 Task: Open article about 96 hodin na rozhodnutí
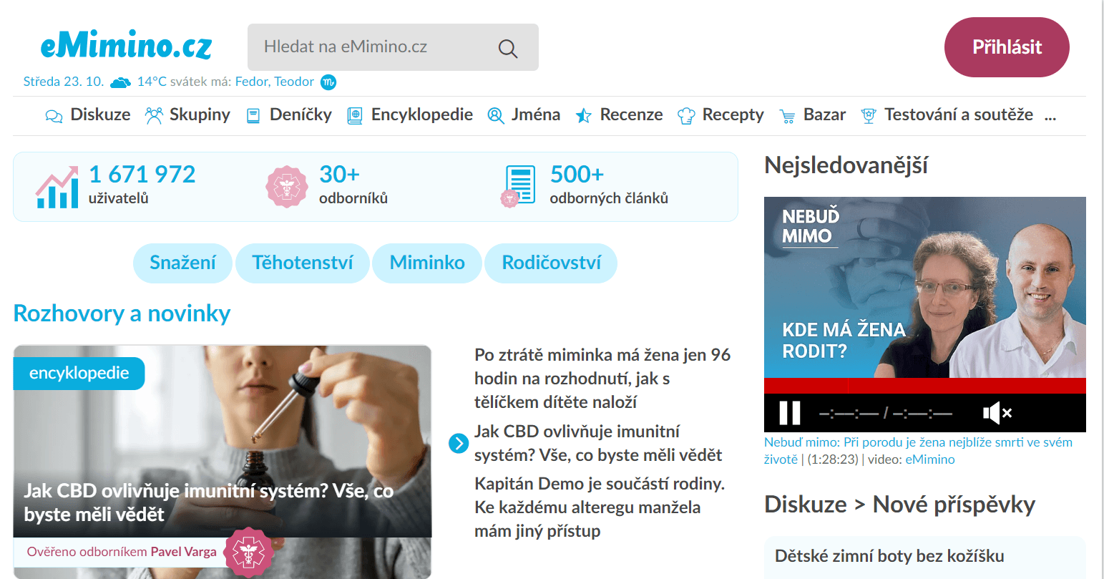pos(602,379)
